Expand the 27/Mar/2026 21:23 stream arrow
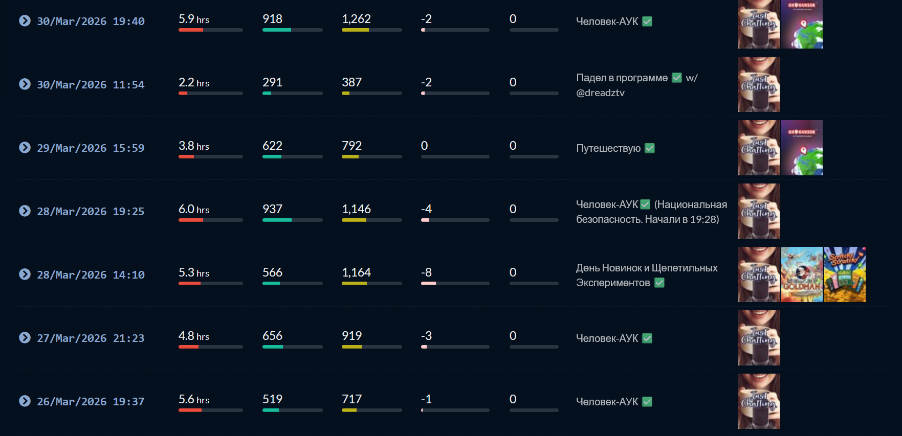 (x=25, y=338)
